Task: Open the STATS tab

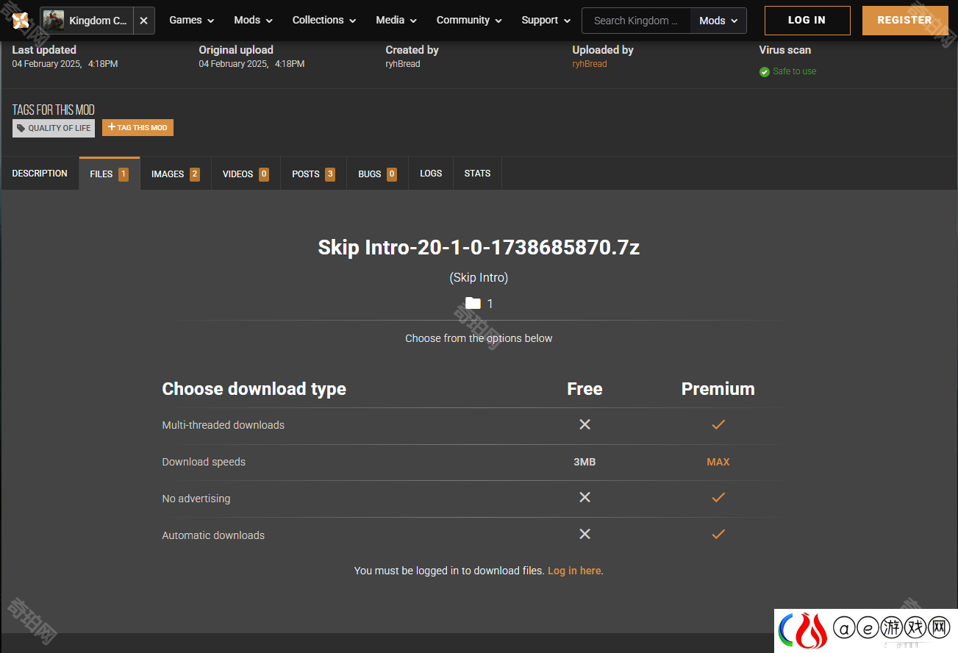Action: (477, 174)
